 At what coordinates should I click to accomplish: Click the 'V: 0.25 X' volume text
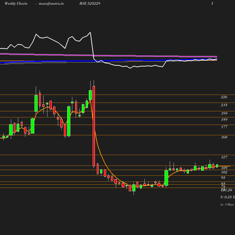(x=227, y=197)
